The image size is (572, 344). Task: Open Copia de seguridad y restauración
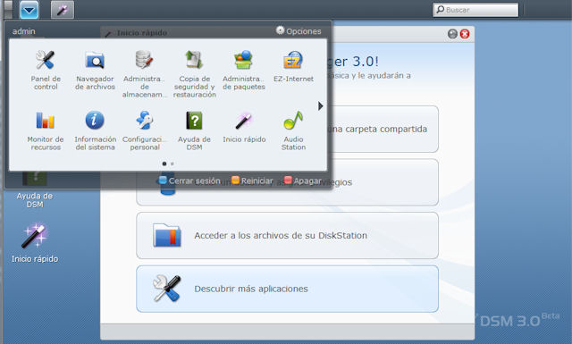(195, 74)
